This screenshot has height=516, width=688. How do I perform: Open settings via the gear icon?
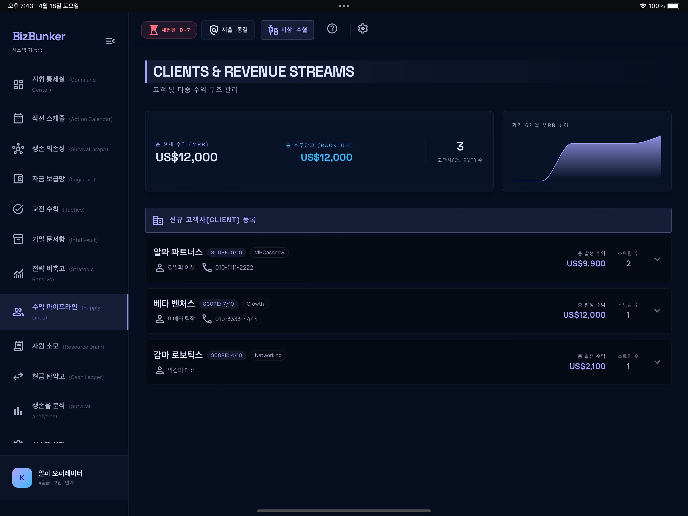click(363, 29)
